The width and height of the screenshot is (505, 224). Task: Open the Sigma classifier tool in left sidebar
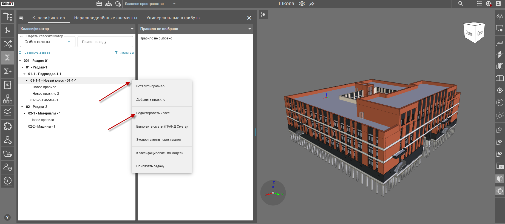point(8,58)
